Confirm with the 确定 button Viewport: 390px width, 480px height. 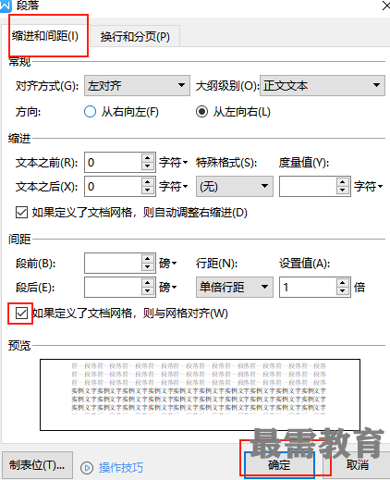coord(279,464)
